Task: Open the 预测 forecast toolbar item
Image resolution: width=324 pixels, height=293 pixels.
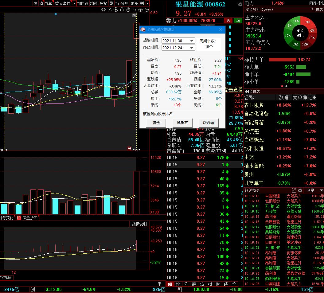Action: (x=125, y=3)
